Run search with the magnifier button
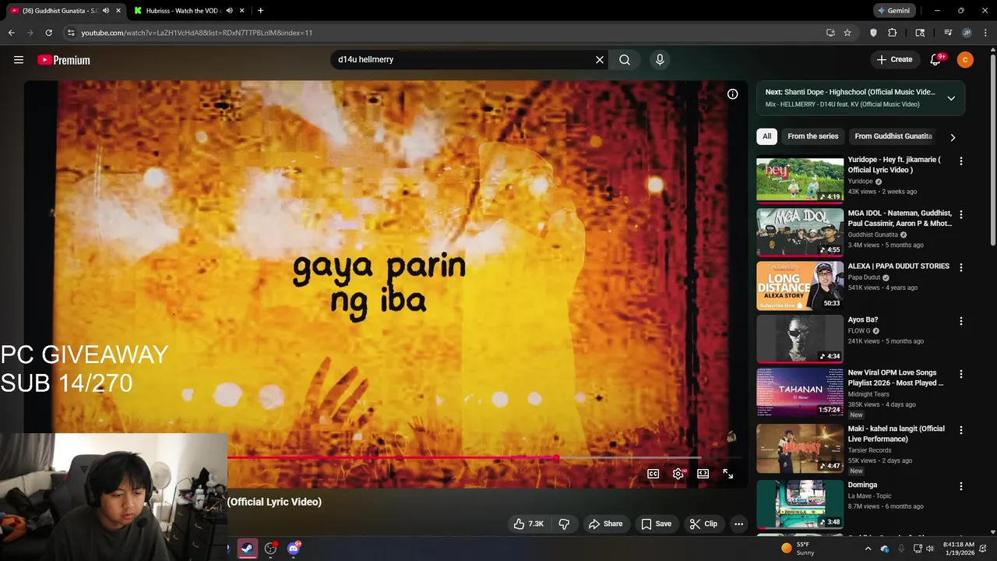The height and width of the screenshot is (561, 997). pyautogui.click(x=625, y=60)
